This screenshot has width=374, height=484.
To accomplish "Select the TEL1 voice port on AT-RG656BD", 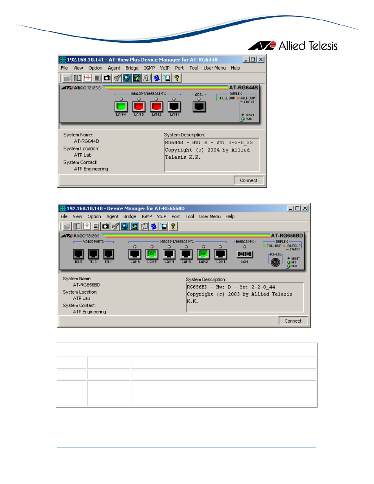I will click(108, 254).
